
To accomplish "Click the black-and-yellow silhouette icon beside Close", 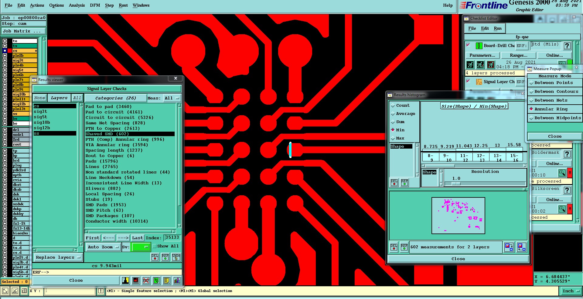I will (125, 281).
